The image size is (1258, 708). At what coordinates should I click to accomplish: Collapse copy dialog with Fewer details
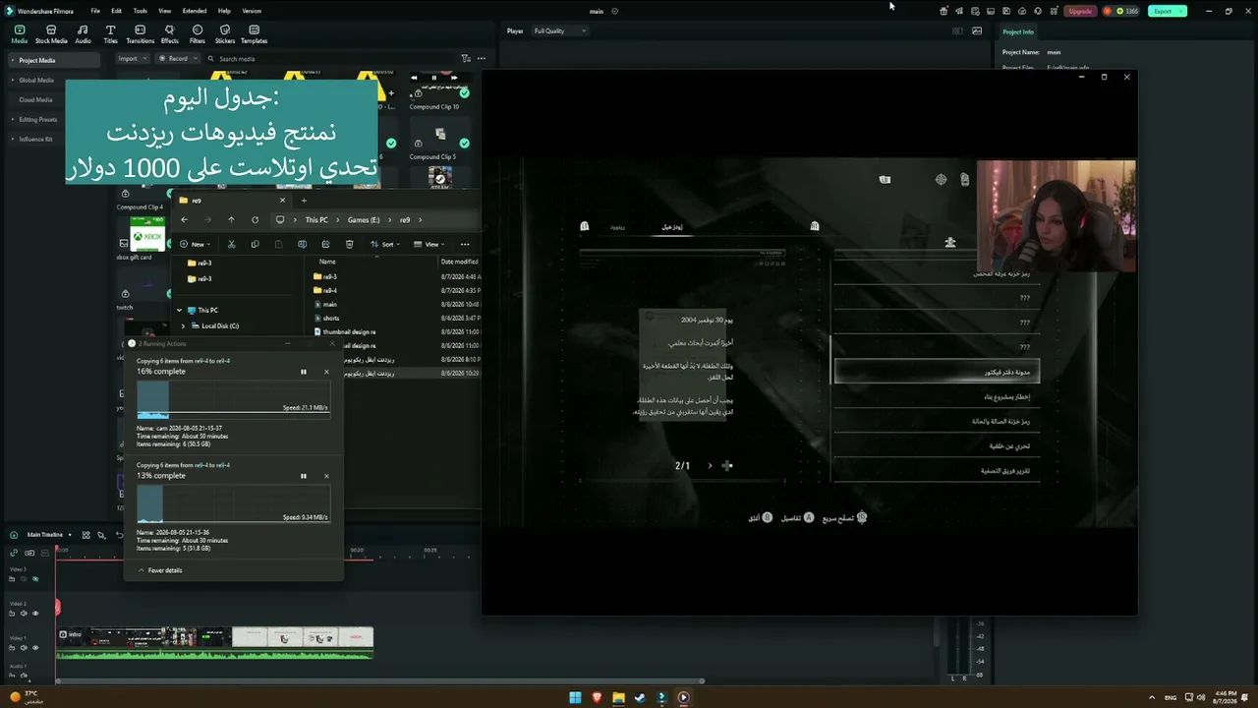[x=160, y=570]
